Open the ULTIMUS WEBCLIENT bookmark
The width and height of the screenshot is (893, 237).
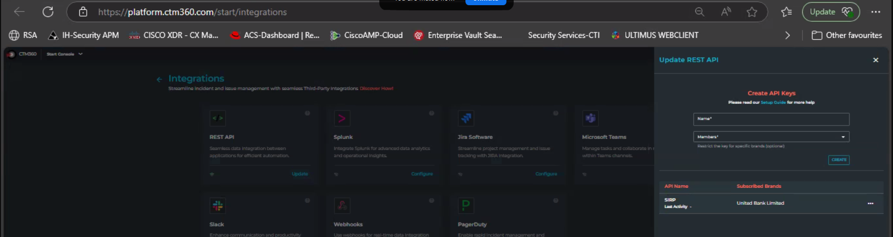(654, 35)
